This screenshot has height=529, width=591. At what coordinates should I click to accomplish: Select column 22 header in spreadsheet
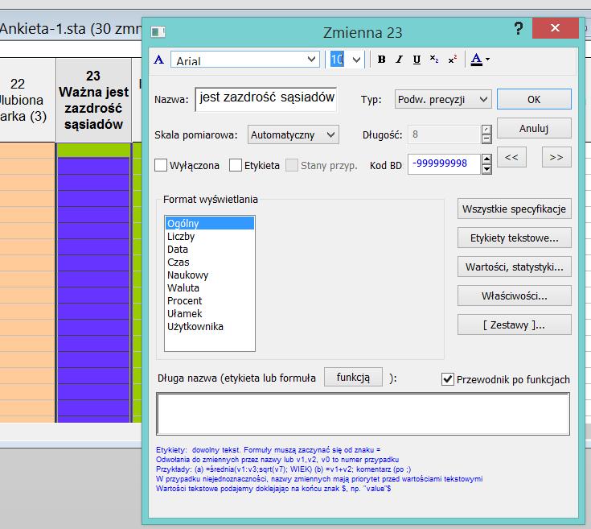27,100
